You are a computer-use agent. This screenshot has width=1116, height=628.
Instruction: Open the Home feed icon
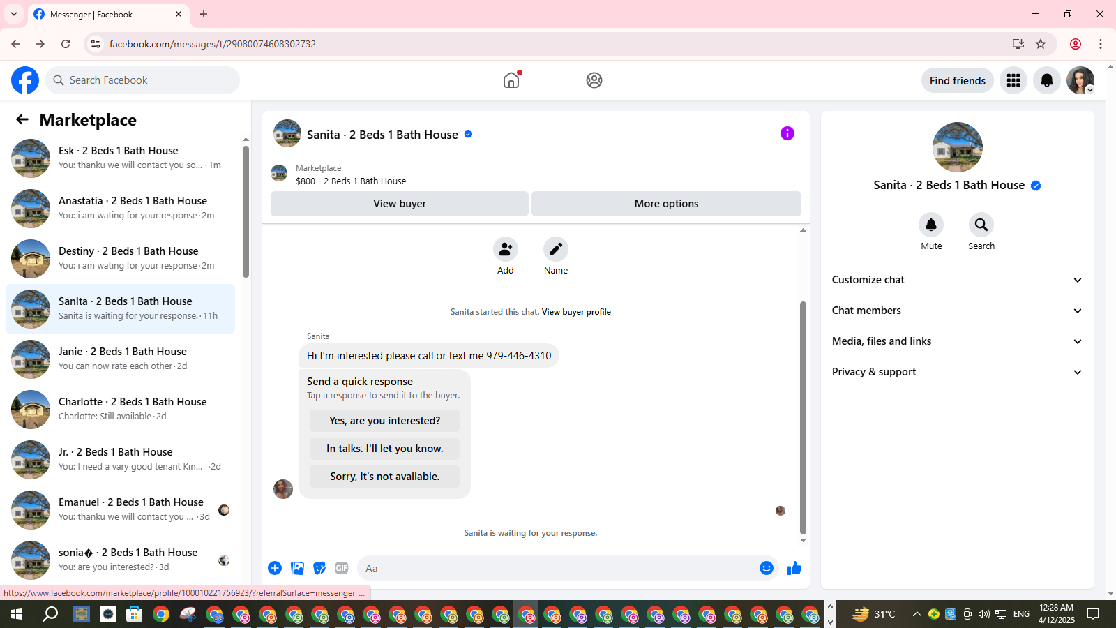click(x=511, y=80)
